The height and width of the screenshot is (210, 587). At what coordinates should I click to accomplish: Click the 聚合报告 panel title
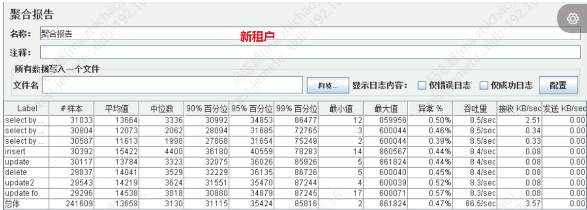[x=32, y=14]
